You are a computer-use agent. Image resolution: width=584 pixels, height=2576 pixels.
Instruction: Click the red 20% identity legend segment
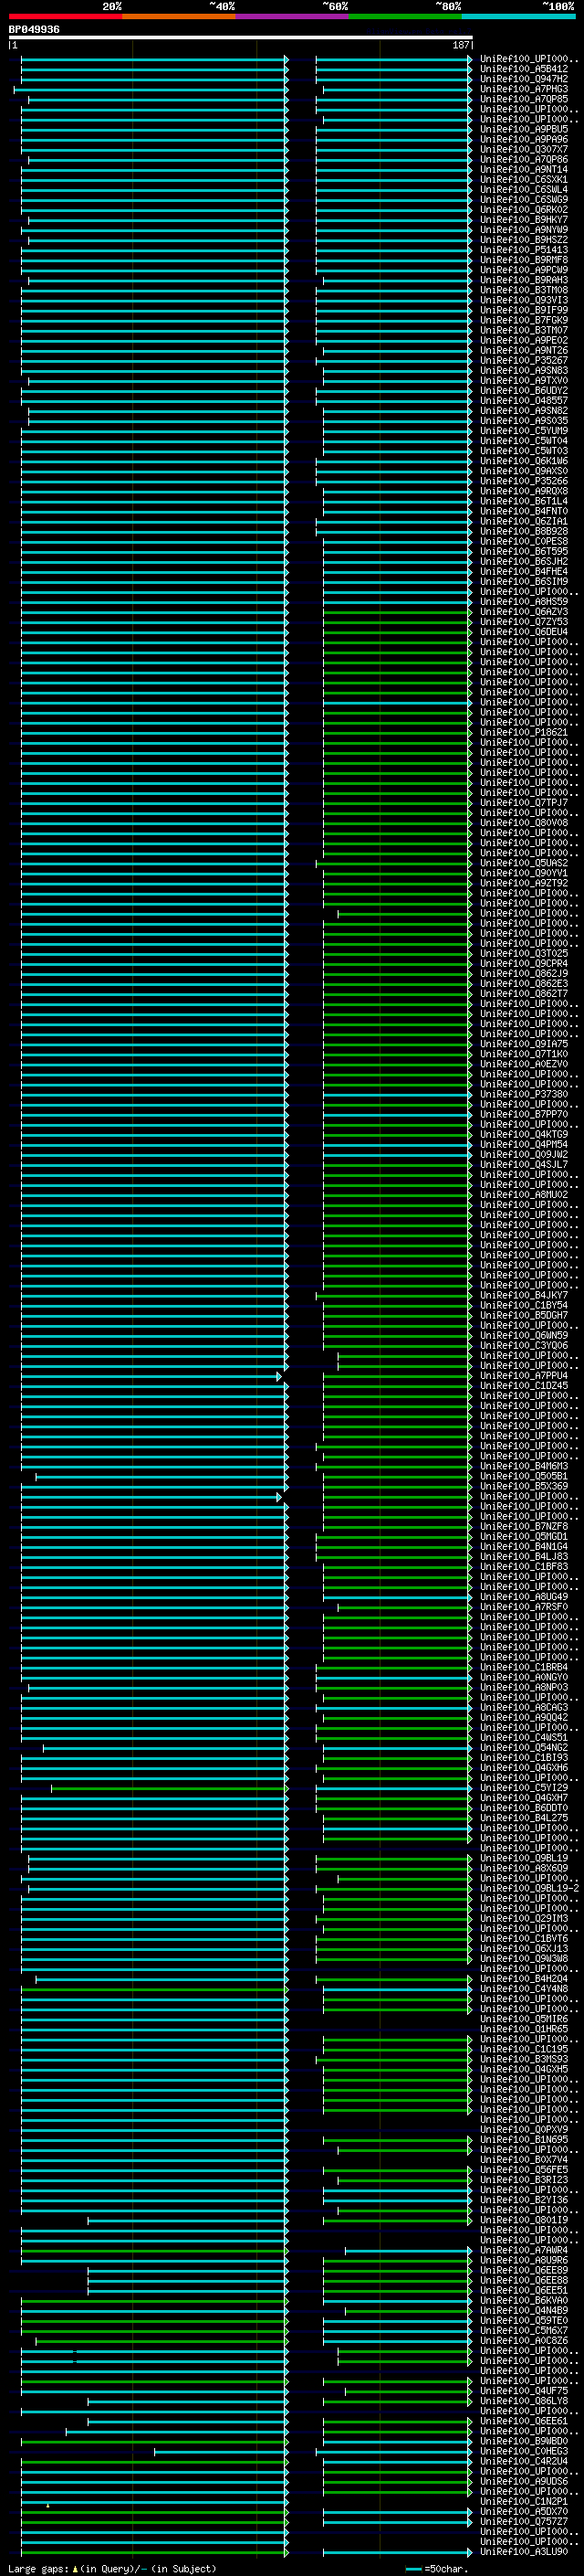pos(65,16)
